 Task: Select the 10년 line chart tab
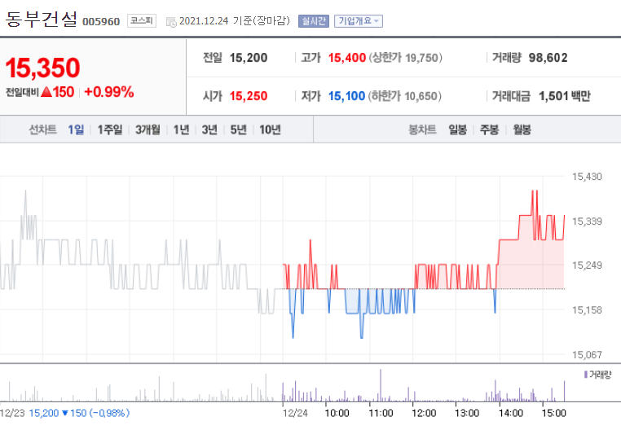point(270,129)
